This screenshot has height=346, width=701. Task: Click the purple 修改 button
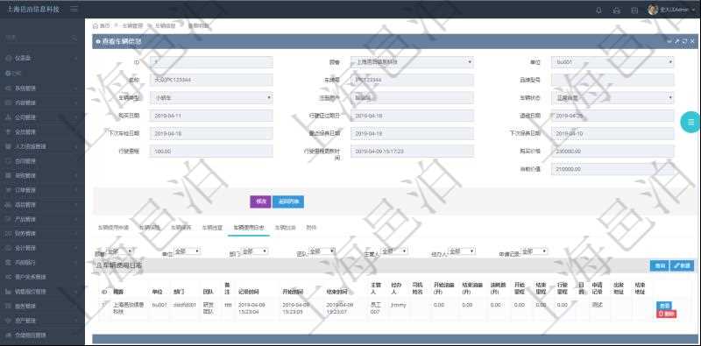click(x=260, y=202)
